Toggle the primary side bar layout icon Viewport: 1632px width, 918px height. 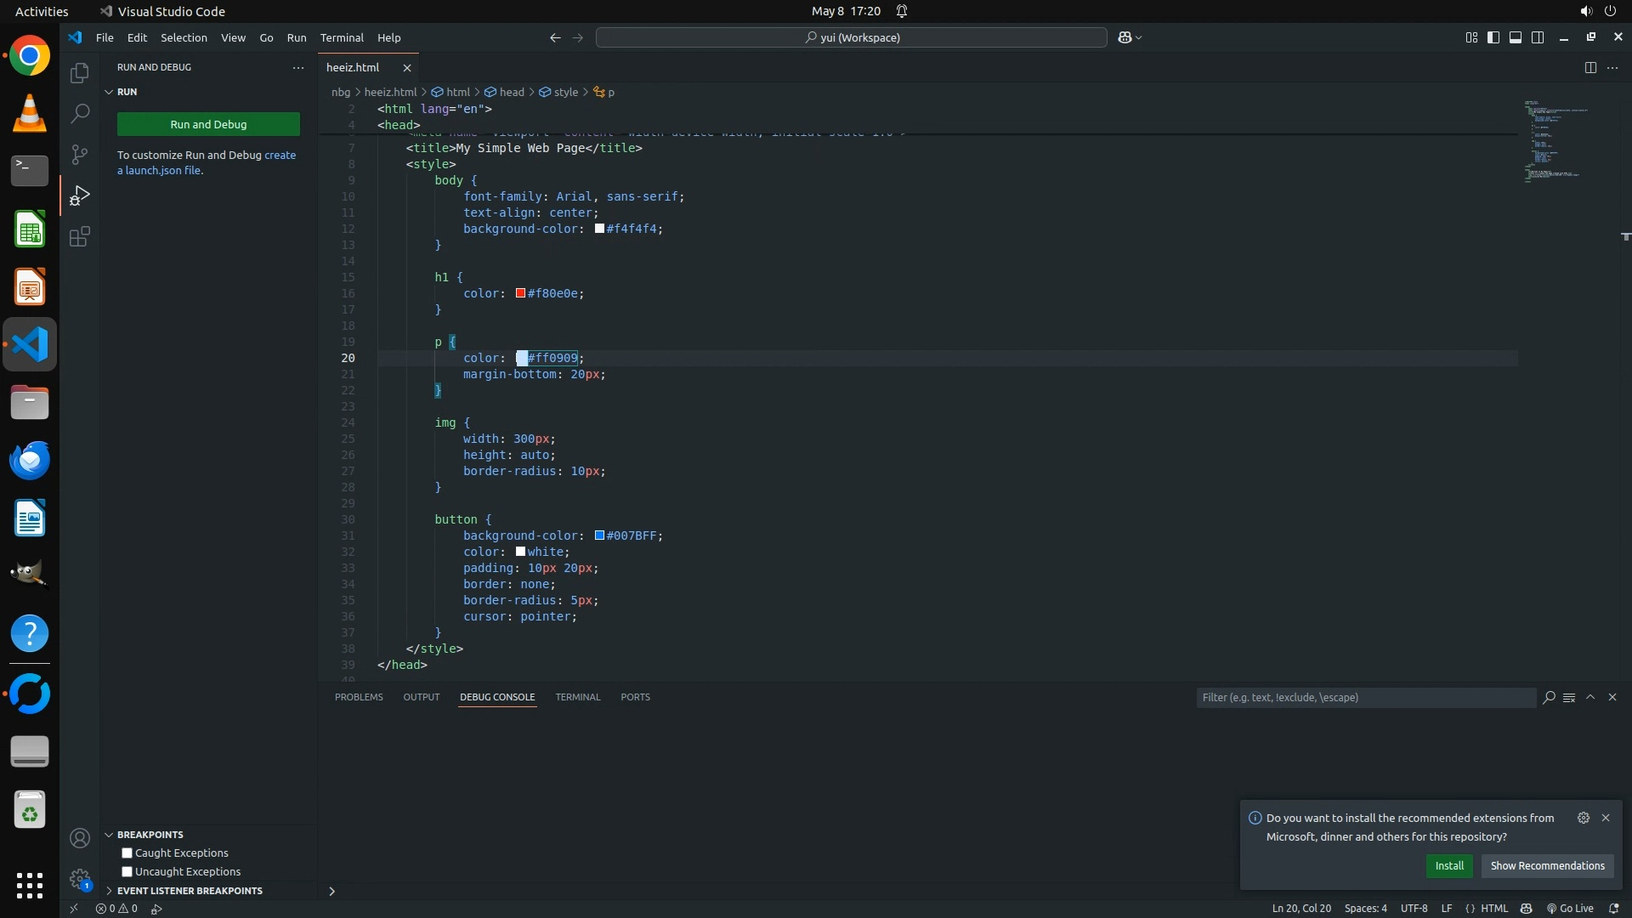click(1493, 37)
